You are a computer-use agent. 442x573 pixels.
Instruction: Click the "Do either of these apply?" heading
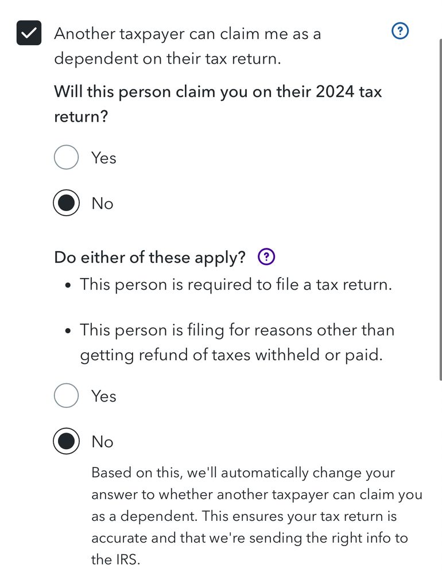point(150,258)
